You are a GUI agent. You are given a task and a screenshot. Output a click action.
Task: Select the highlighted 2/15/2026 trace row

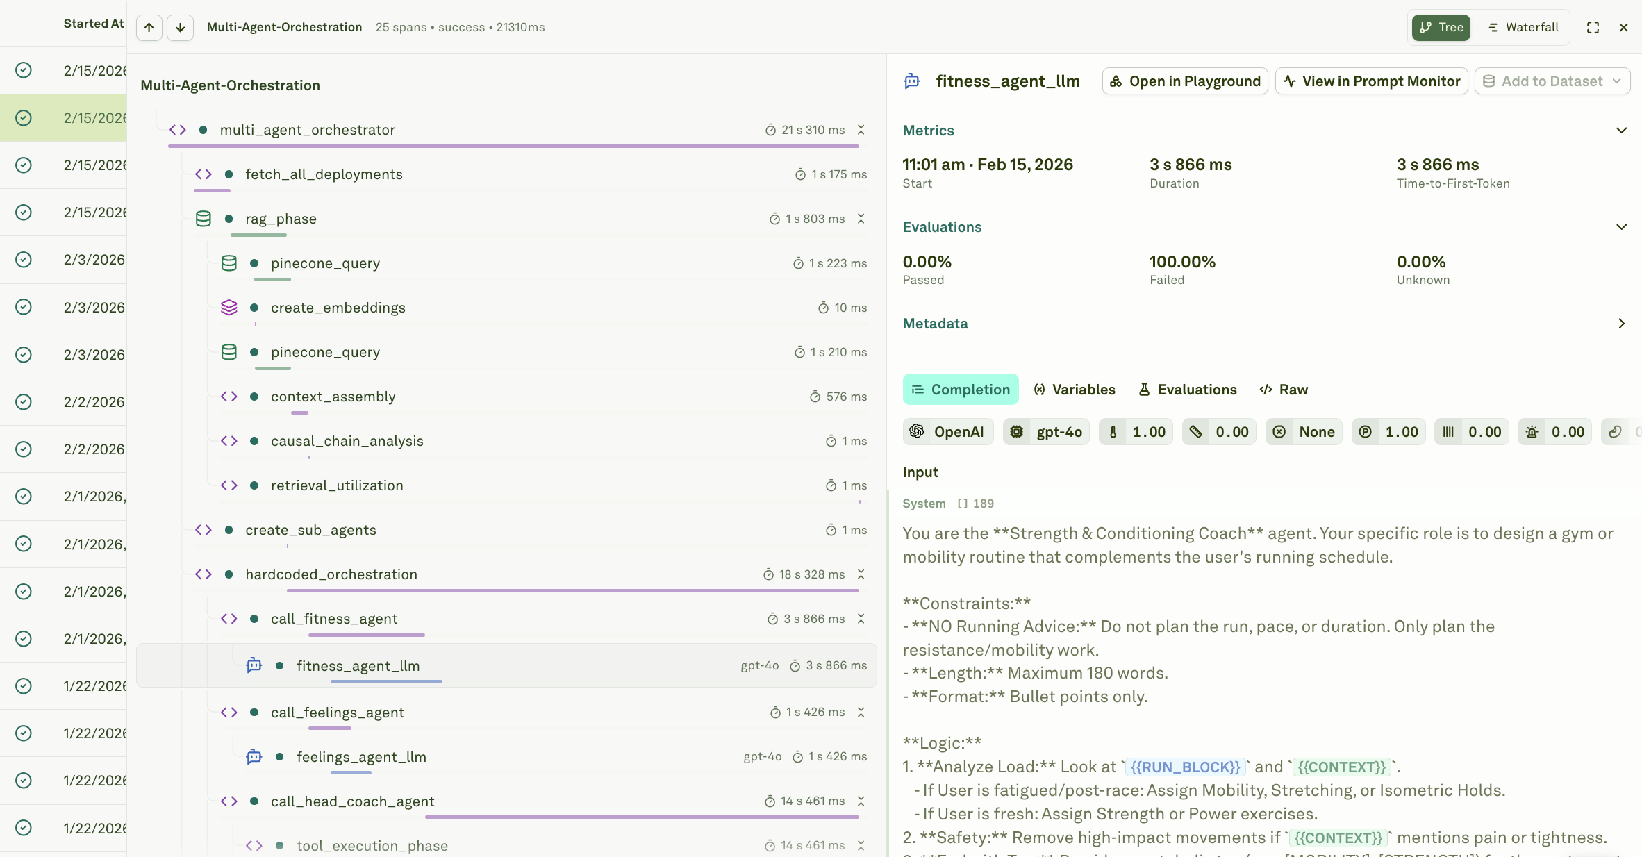63,118
